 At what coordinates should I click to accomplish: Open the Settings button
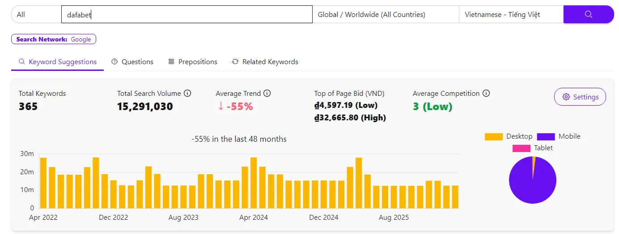[580, 97]
